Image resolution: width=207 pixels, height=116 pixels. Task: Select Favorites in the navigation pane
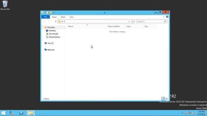coord(51,27)
